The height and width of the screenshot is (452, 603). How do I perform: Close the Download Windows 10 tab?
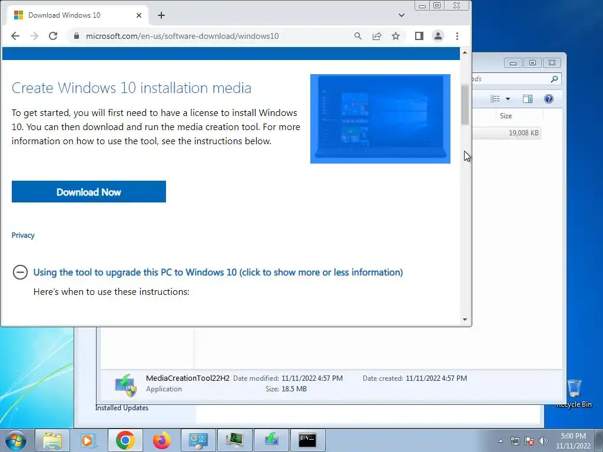[x=139, y=15]
